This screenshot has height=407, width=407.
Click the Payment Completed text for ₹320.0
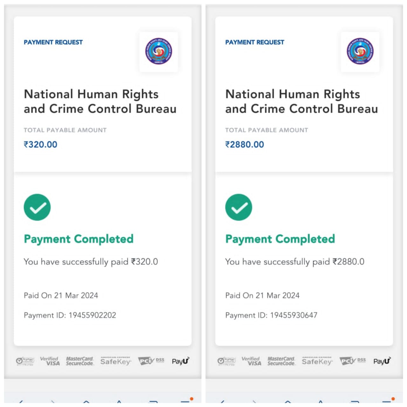79,239
